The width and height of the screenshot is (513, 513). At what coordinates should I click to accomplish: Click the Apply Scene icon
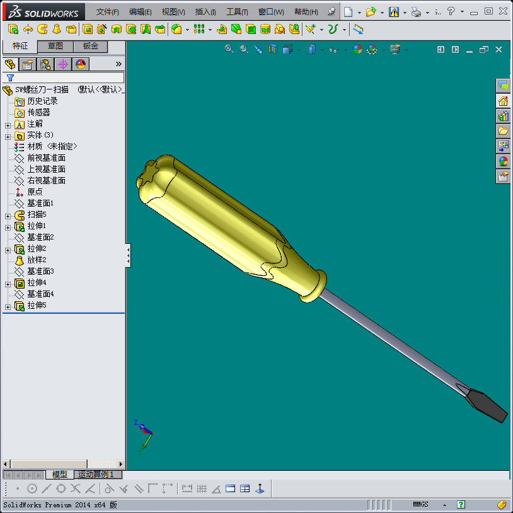pyautogui.click(x=372, y=49)
